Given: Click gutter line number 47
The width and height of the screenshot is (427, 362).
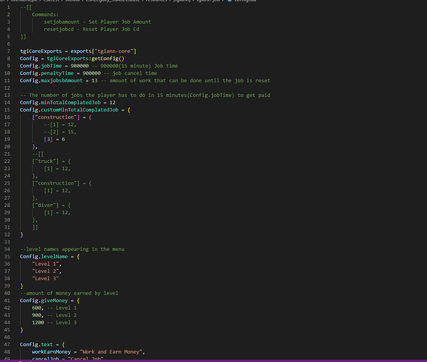Looking at the screenshot, I should (7, 345).
